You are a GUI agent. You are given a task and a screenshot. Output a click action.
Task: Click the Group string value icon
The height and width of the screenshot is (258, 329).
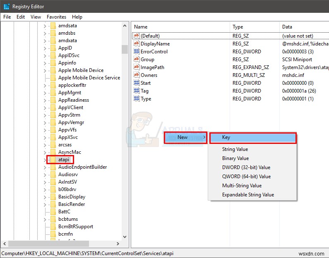(x=137, y=59)
